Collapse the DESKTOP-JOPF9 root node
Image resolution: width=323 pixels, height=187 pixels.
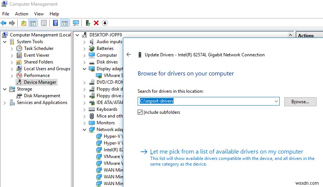pyautogui.click(x=77, y=35)
